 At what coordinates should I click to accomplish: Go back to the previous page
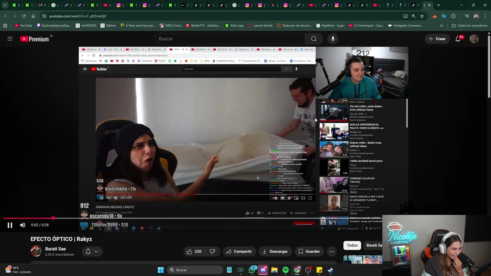pyautogui.click(x=5, y=16)
